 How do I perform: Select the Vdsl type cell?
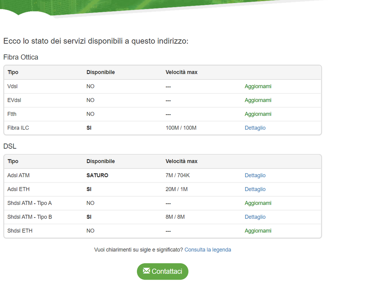(x=12, y=87)
